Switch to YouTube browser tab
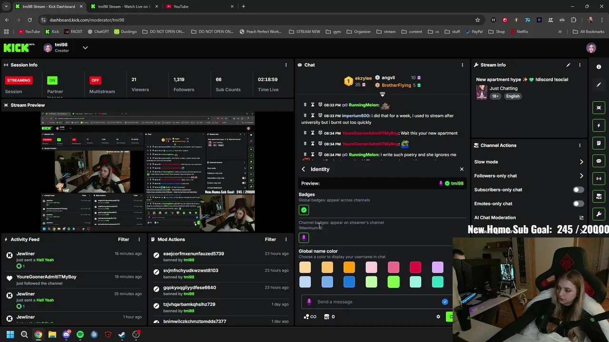Image resolution: width=609 pixels, height=342 pixels. pyautogui.click(x=200, y=7)
